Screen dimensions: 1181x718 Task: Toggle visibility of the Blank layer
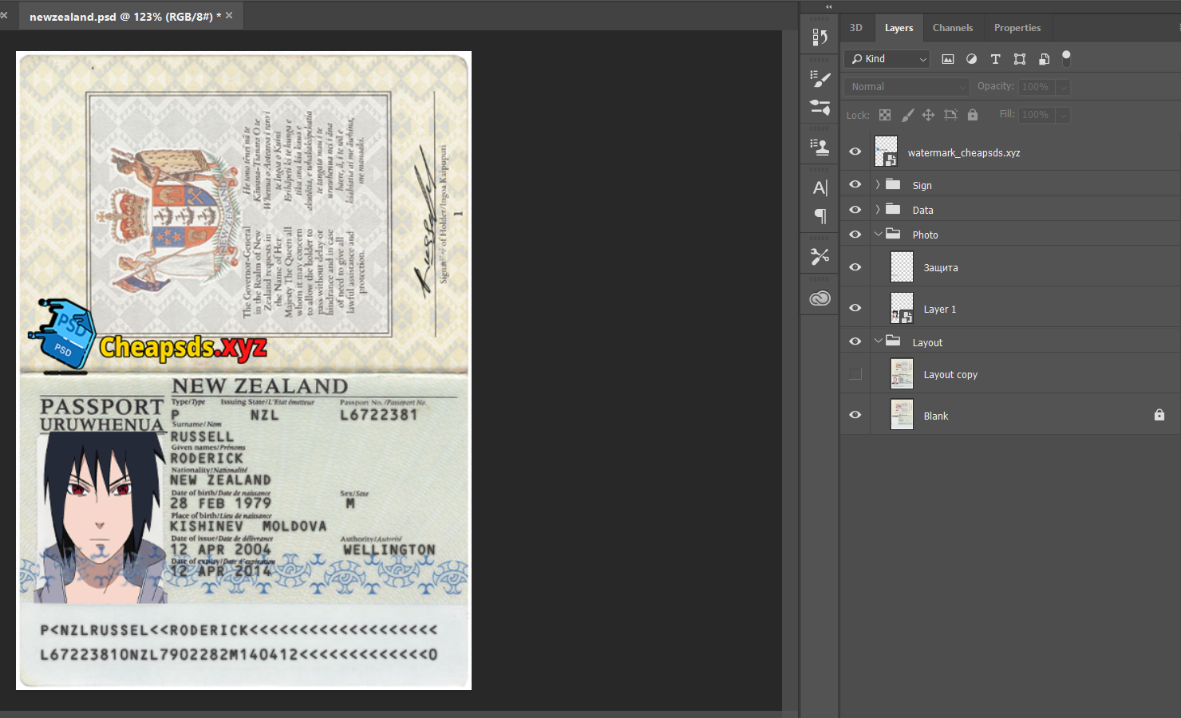click(x=855, y=415)
